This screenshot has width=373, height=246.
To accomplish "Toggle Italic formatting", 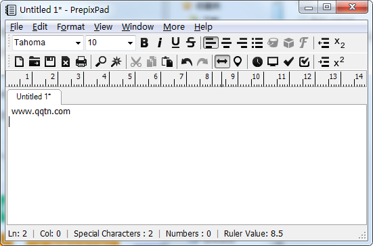I will tap(160, 43).
